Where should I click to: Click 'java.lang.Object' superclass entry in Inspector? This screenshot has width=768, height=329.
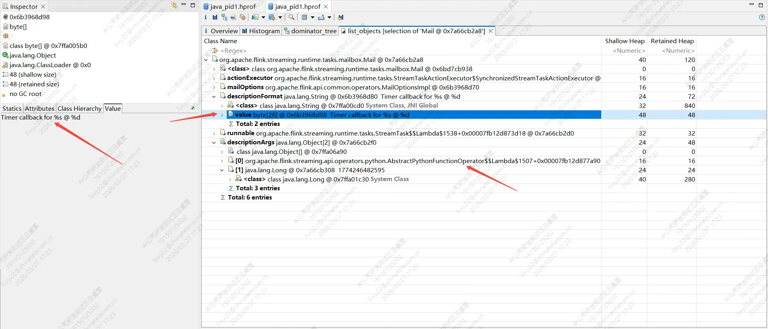click(33, 56)
